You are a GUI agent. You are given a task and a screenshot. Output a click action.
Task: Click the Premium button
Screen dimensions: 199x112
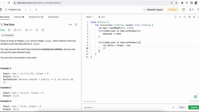click(x=173, y=10)
